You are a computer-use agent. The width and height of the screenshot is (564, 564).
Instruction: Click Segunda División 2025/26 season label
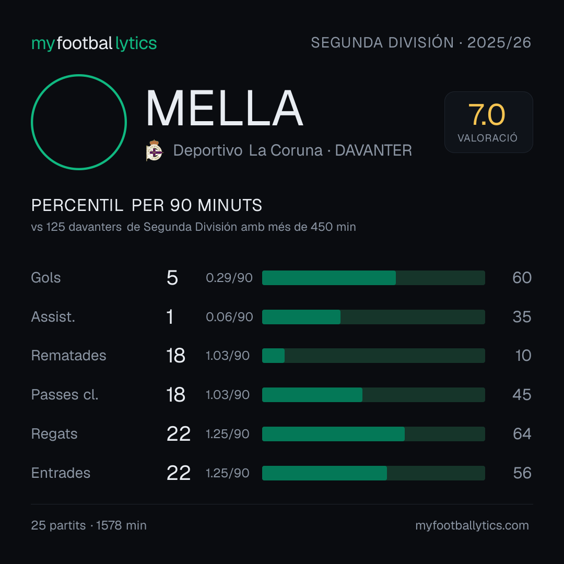(421, 42)
